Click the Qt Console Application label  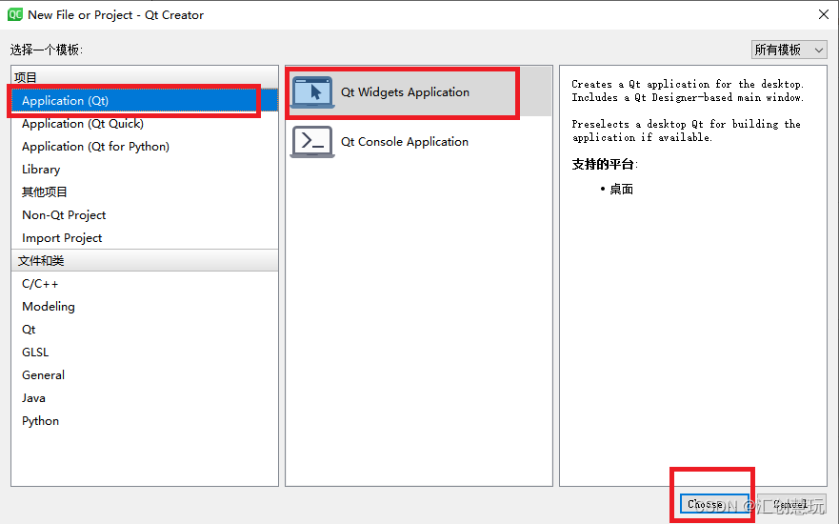405,142
